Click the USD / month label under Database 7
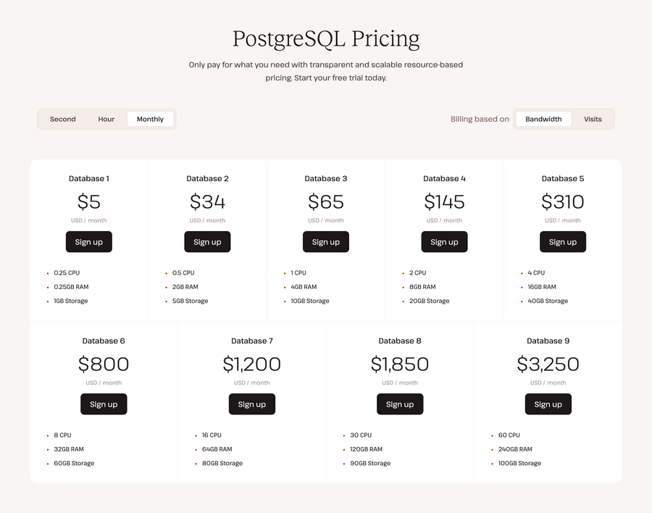Viewport: 652px width, 513px height. tap(252, 383)
